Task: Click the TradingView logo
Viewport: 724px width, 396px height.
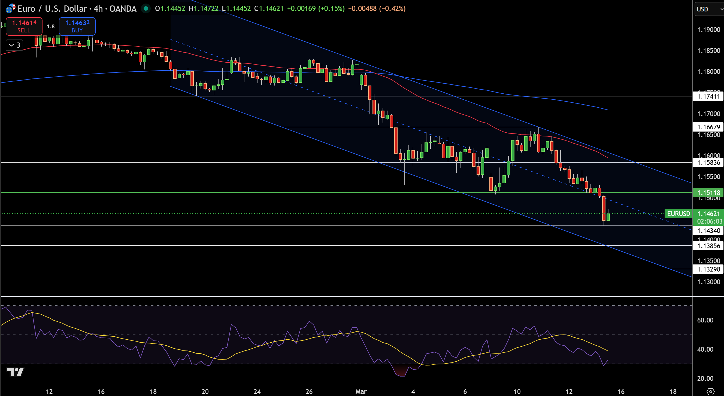Action: [15, 372]
